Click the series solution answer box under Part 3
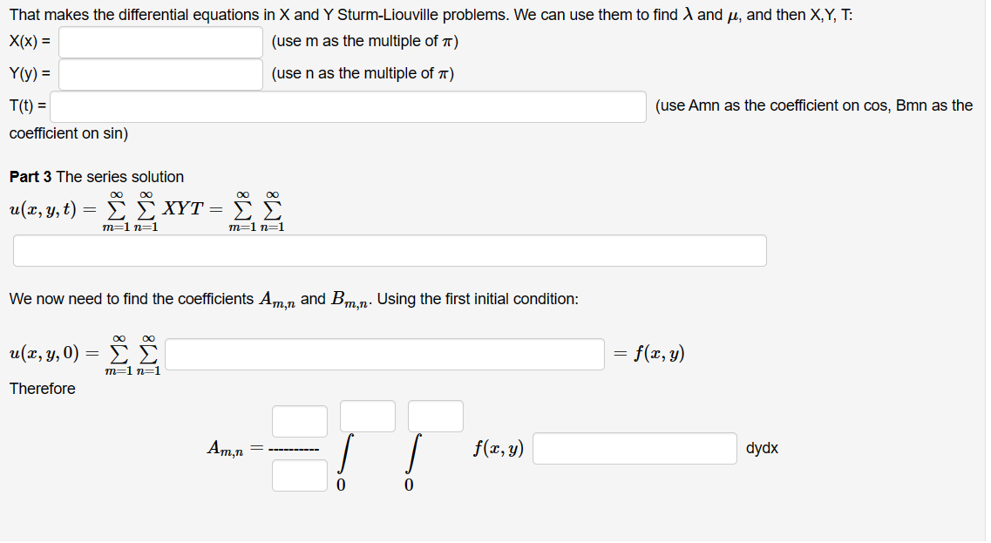Viewport: 991px width, 543px height. click(390, 250)
